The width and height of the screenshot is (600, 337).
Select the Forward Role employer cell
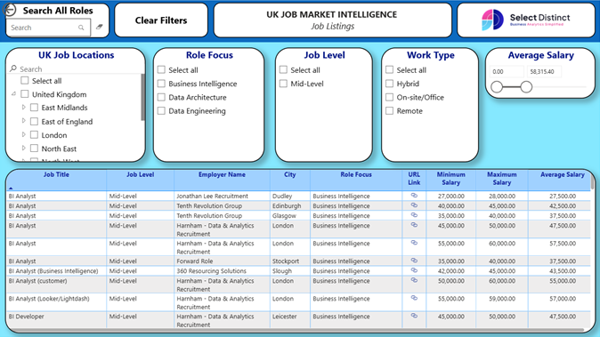click(x=222, y=261)
